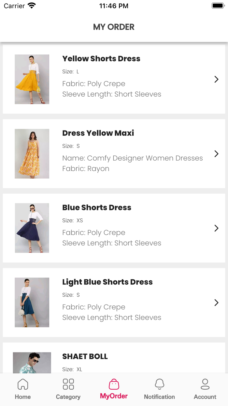Expand the Dress Yellow Maxi order chevron
228x406 pixels.
216,154
